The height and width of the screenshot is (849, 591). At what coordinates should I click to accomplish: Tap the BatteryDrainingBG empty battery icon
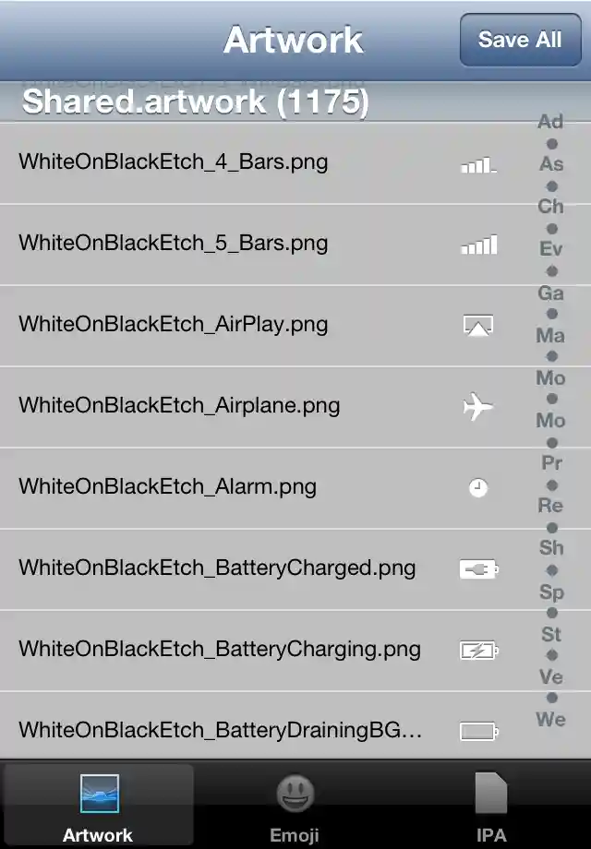click(479, 731)
